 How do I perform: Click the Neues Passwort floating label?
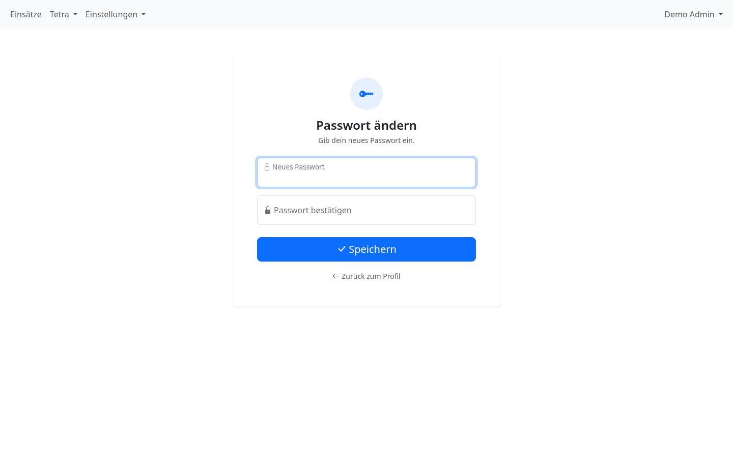pyautogui.click(x=298, y=167)
